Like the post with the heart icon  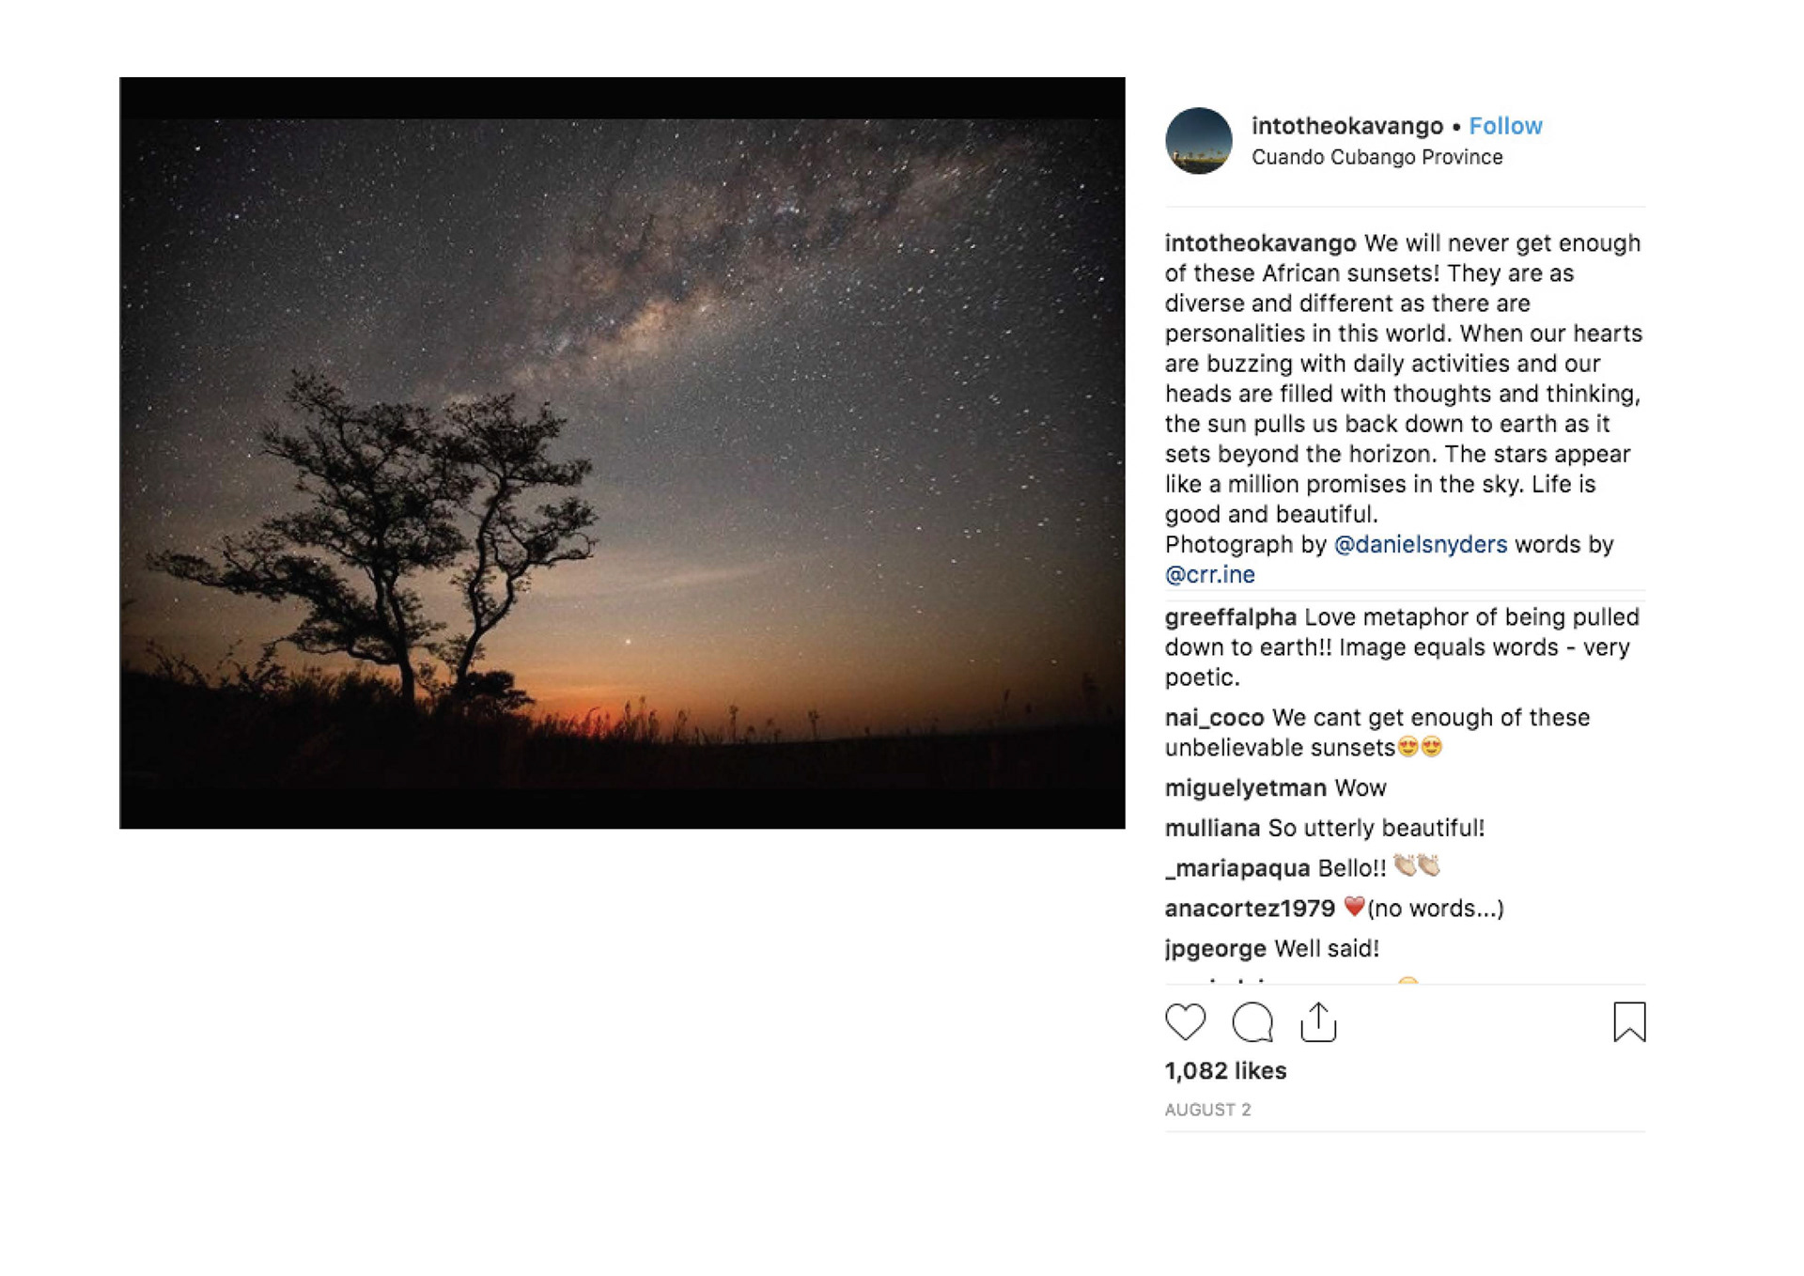click(x=1185, y=1021)
